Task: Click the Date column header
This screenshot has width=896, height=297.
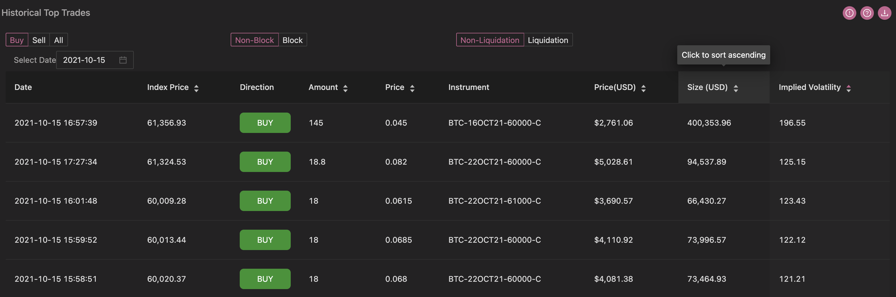Action: coord(23,87)
